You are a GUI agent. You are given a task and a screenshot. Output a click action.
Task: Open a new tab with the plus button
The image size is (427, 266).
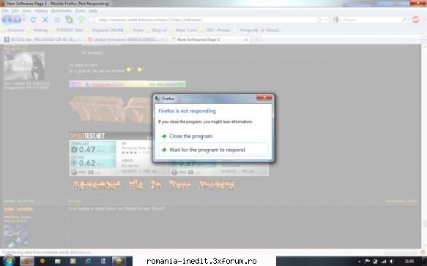point(256,39)
